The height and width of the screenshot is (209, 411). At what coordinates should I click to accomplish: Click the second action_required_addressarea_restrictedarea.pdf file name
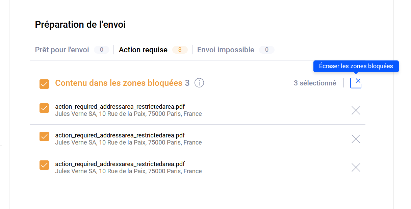[x=120, y=135]
